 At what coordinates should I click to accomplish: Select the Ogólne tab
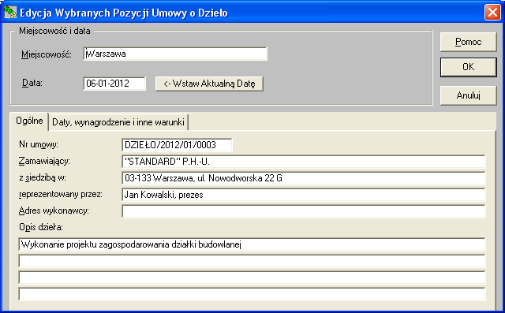pyautogui.click(x=29, y=121)
